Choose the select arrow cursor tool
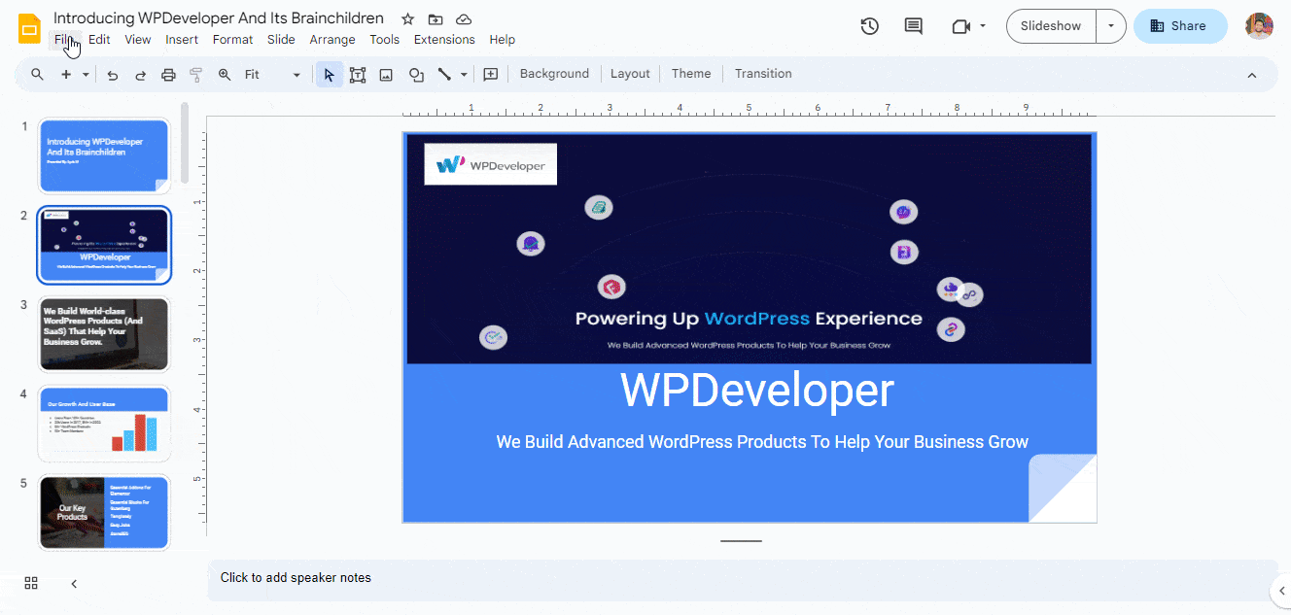This screenshot has width=1291, height=615. pyautogui.click(x=330, y=74)
